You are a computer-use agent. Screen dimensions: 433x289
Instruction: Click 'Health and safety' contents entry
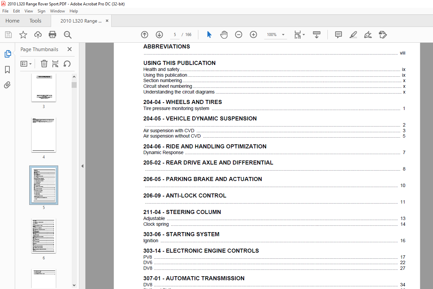pos(161,70)
